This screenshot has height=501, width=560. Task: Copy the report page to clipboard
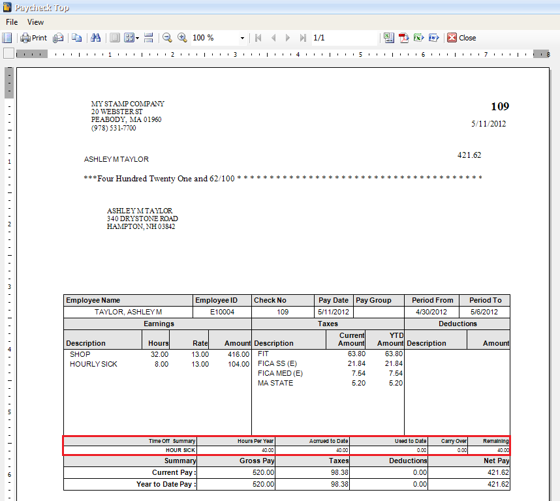76,38
